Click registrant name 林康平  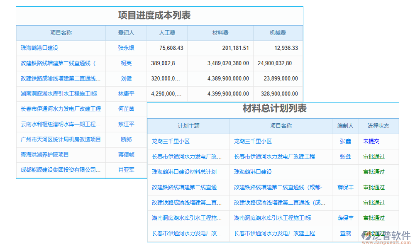[x=126, y=94]
